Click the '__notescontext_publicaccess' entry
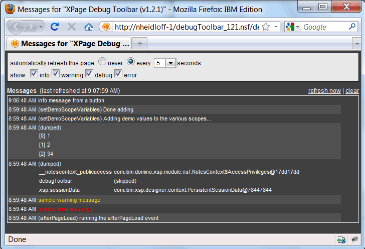365x249 pixels. [75, 172]
